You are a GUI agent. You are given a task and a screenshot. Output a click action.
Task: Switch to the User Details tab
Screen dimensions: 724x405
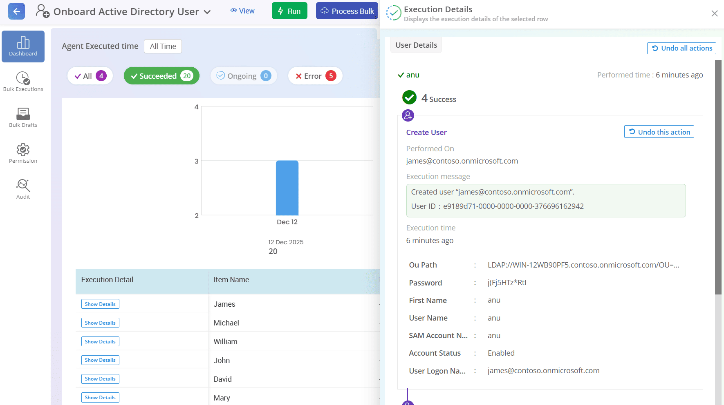click(416, 45)
